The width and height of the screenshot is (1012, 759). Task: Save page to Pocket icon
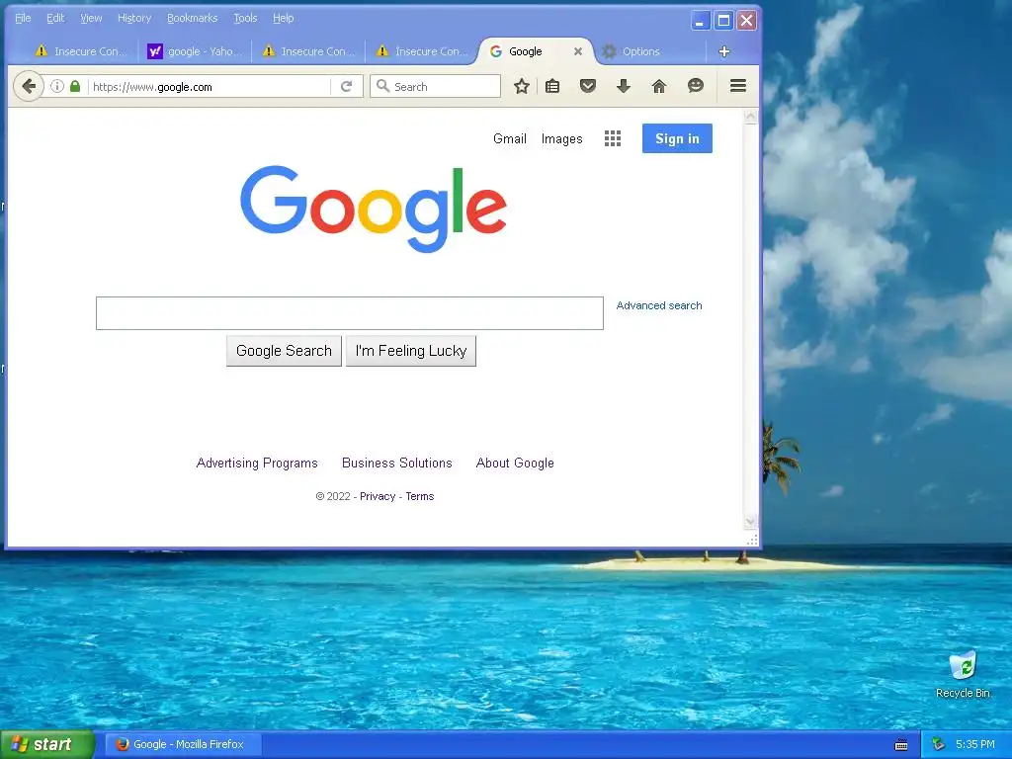tap(587, 86)
